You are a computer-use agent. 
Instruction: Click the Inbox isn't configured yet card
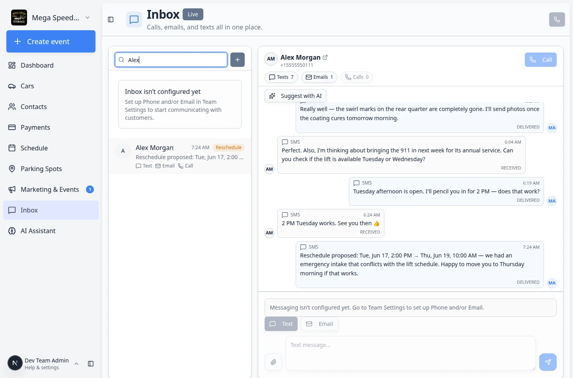coord(180,104)
